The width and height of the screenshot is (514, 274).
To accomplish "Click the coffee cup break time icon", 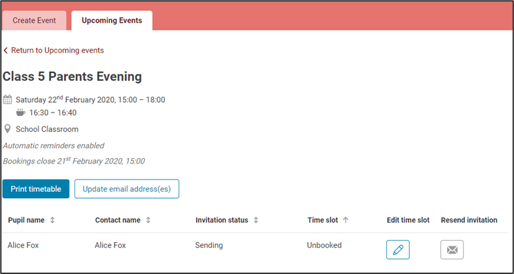I will [21, 112].
